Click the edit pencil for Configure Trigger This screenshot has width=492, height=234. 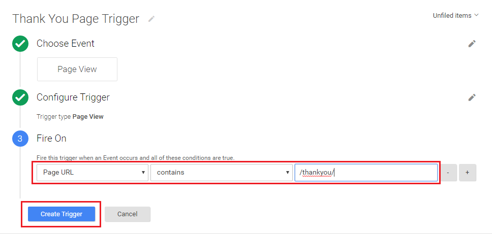click(472, 97)
